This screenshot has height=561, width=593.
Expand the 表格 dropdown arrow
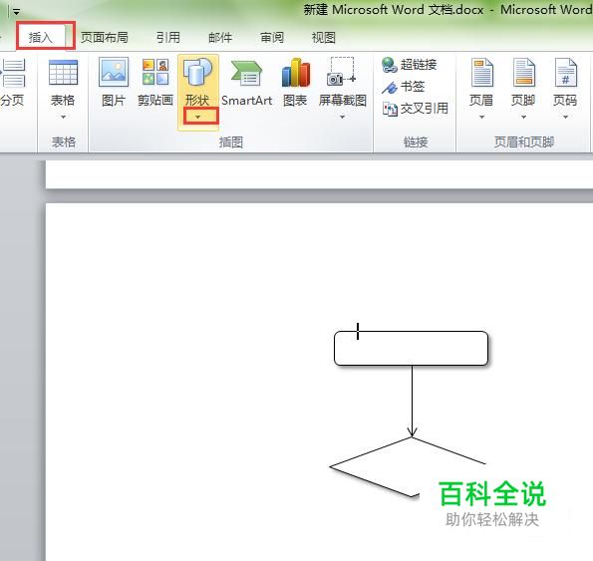pyautogui.click(x=63, y=117)
